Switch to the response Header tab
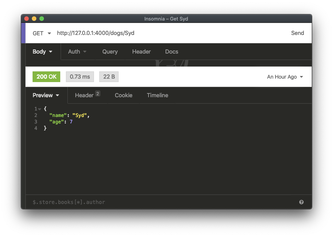This screenshot has width=333, height=237. [x=87, y=95]
